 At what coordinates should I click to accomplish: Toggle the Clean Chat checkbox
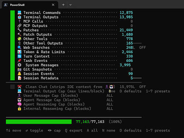[13, 87]
